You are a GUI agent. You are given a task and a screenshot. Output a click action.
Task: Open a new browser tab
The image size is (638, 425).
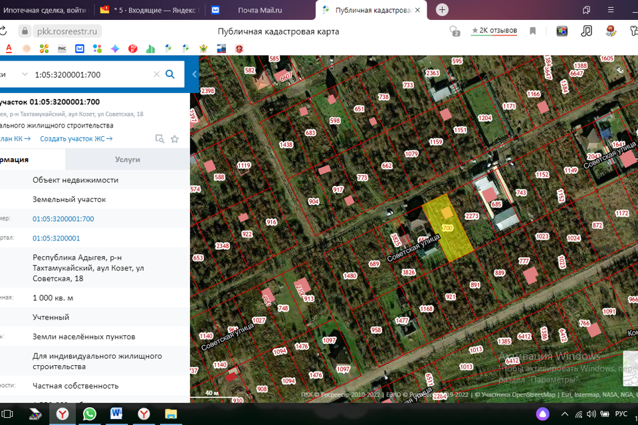[x=443, y=10]
